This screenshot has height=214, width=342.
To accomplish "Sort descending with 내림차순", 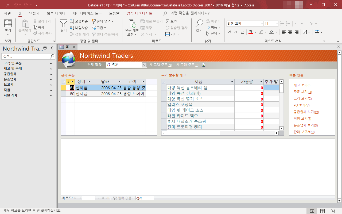I will [79, 28].
